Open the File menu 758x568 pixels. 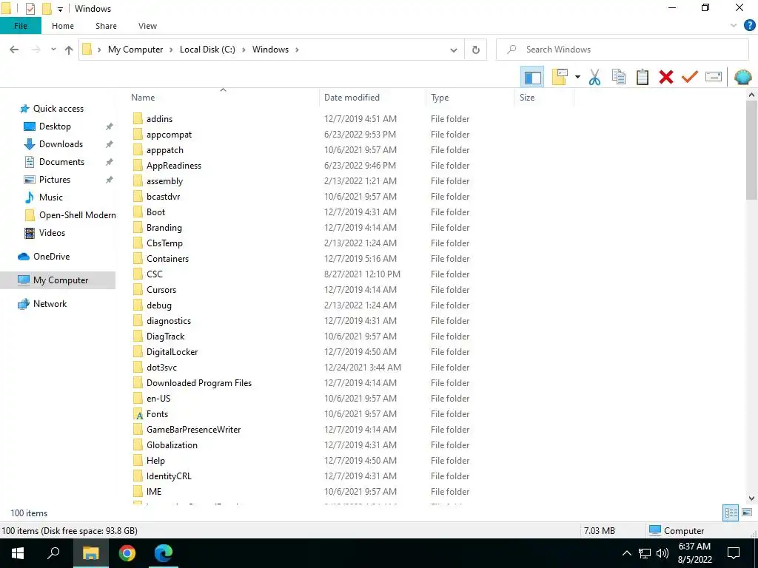(20, 26)
